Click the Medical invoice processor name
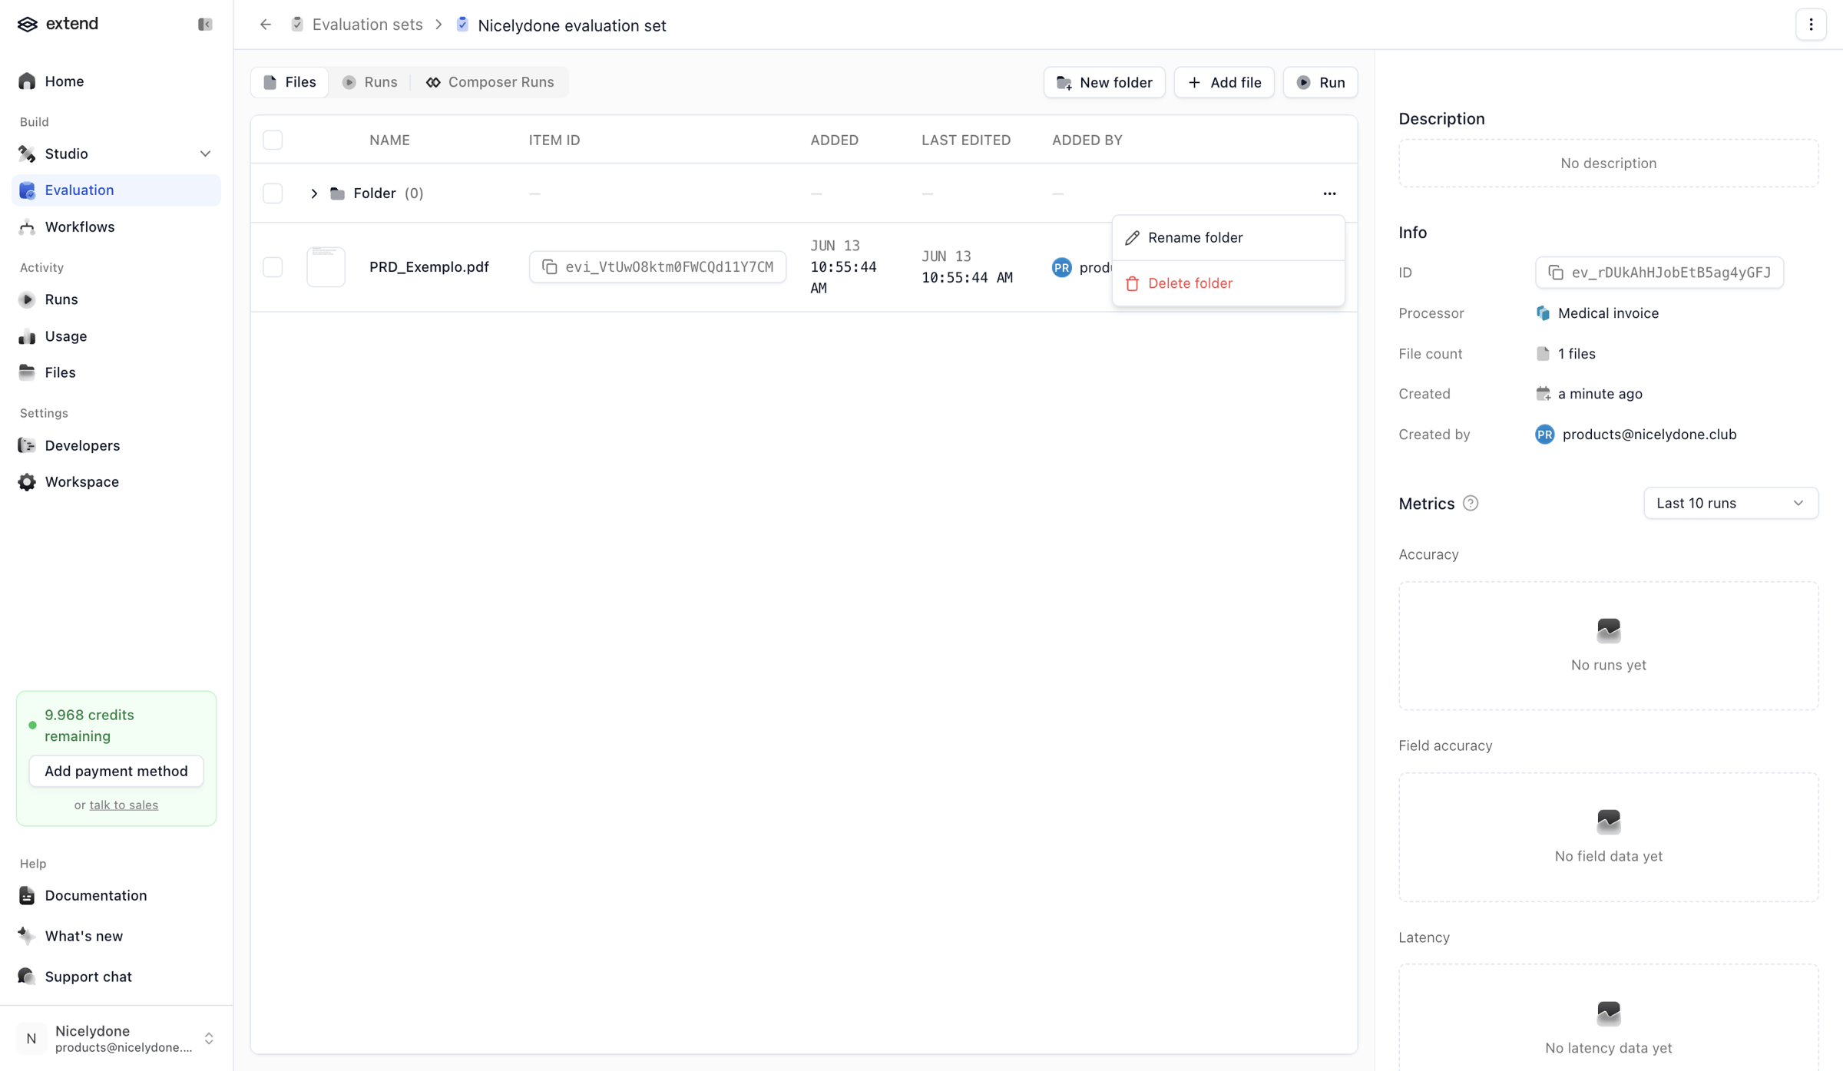The image size is (1843, 1071). [x=1608, y=313]
